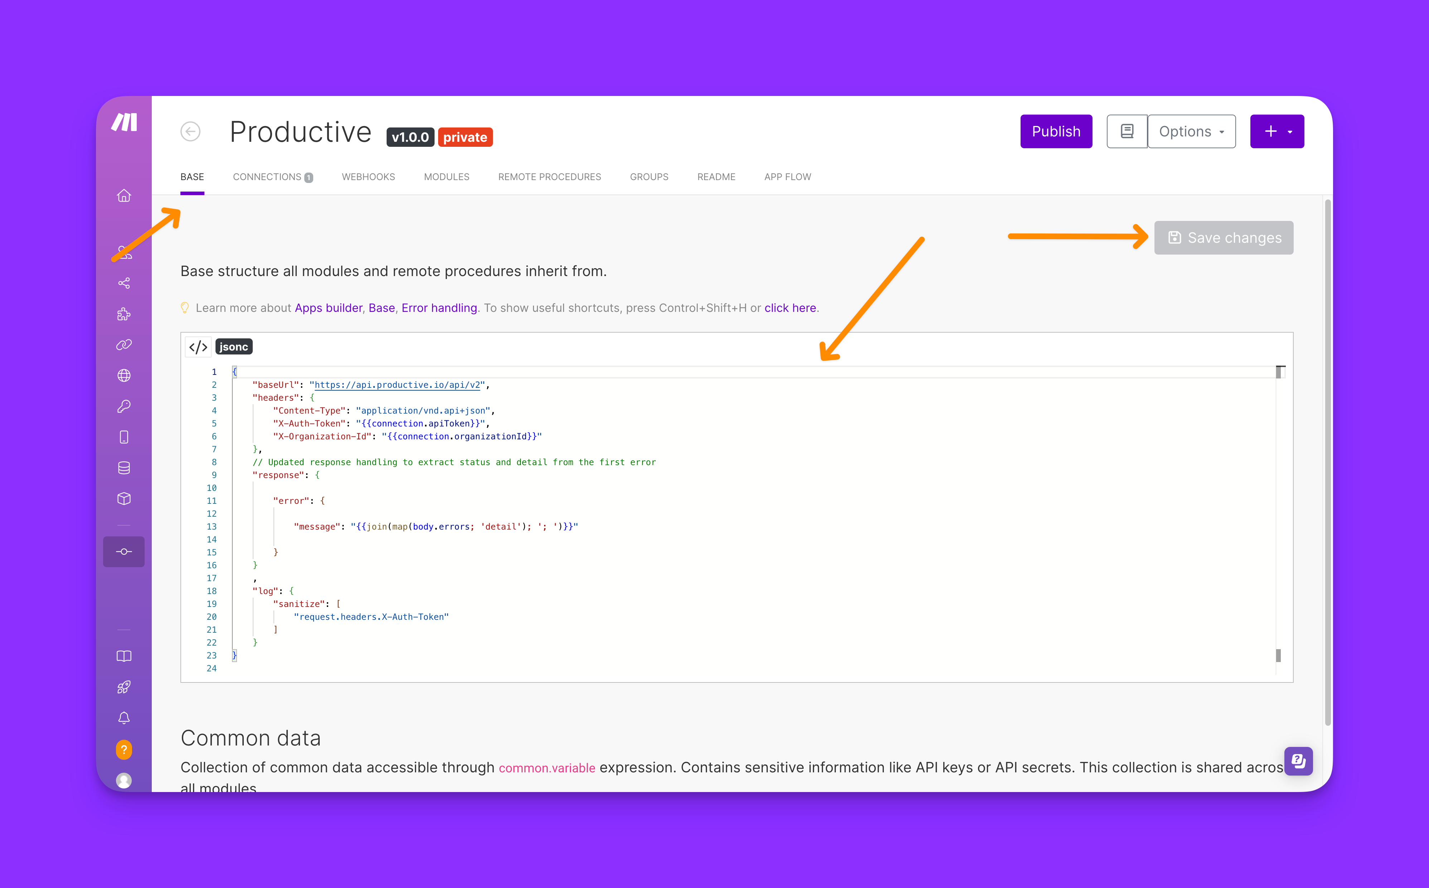Click the back arrow beside Productive title

click(x=190, y=131)
